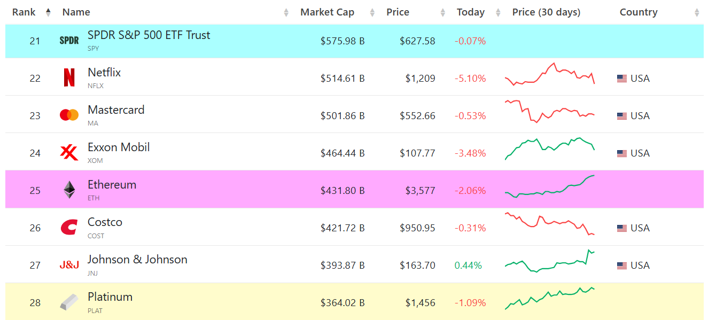This screenshot has height=320, width=708.
Task: View Exxon Mobil 30-day price chart
Action: 550,149
